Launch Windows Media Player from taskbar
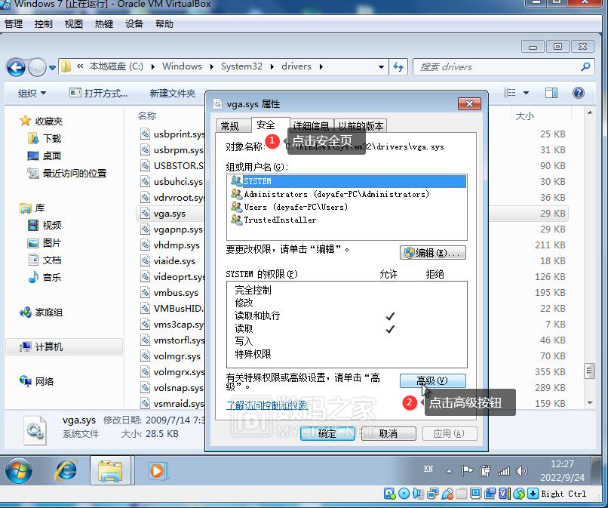Image resolution: width=608 pixels, height=508 pixels. click(157, 471)
